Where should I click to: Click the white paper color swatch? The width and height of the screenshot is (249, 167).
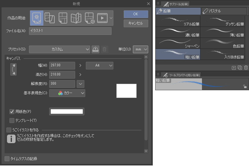tap(67, 112)
